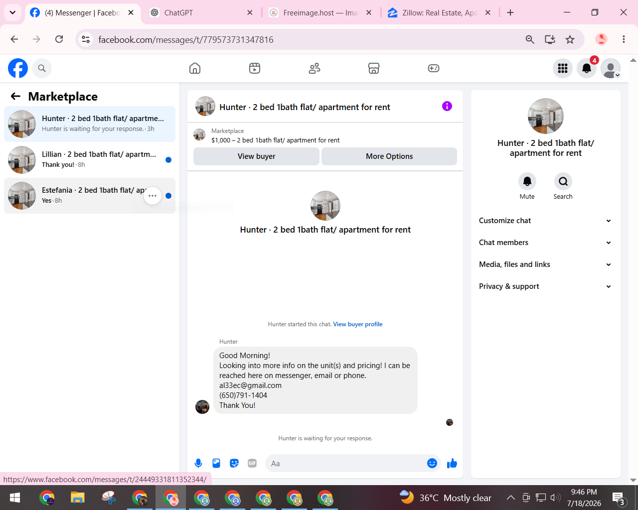Click the large listing photo in right panel
This screenshot has height=510, width=638.
point(546,116)
